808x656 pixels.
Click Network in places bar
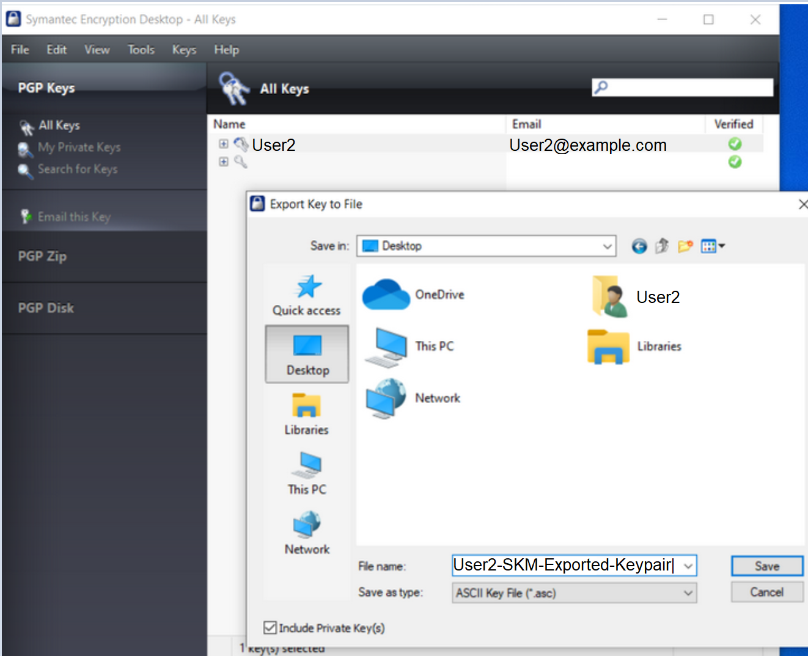pyautogui.click(x=307, y=533)
